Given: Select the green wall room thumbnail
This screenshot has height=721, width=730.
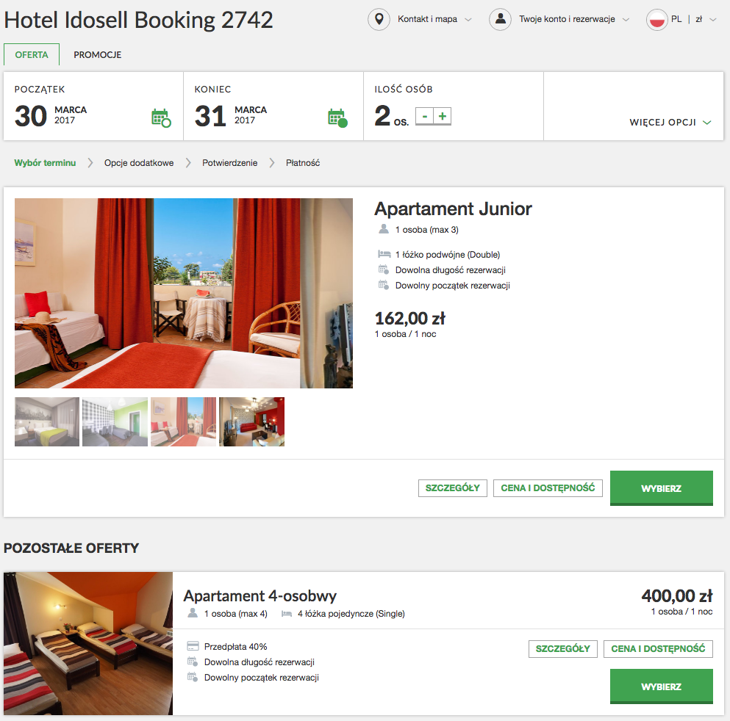Looking at the screenshot, I should coord(115,422).
